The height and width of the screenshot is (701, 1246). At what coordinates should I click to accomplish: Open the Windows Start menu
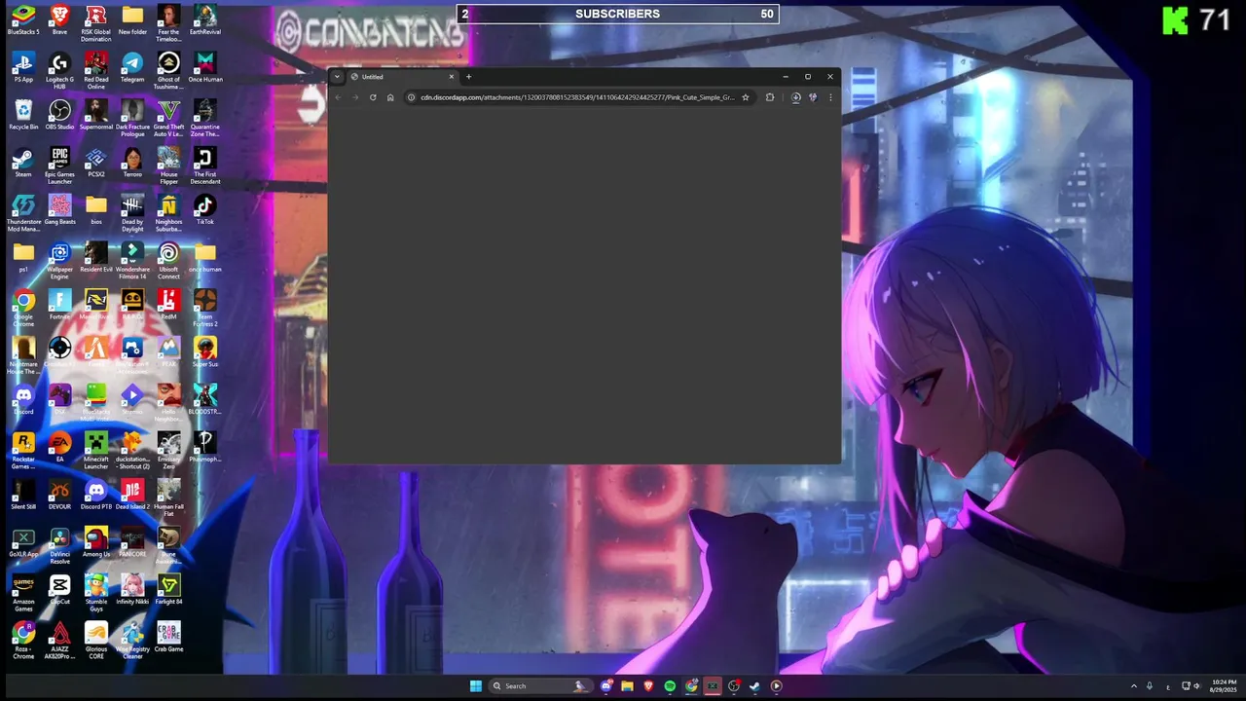pyautogui.click(x=475, y=686)
